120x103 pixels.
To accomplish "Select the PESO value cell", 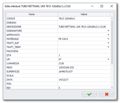I will tap(84, 68).
